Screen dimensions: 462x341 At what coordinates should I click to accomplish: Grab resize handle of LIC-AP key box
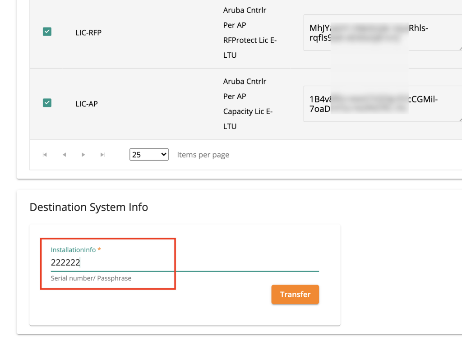point(459,119)
